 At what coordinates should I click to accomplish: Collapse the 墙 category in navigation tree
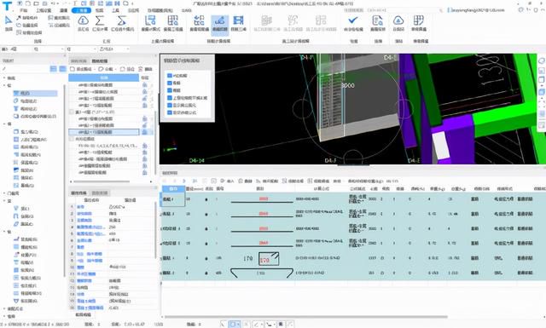[4, 124]
